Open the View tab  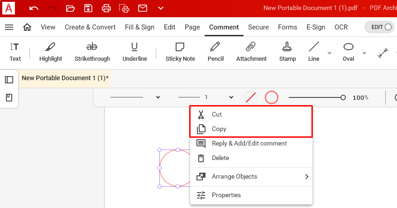click(x=48, y=27)
